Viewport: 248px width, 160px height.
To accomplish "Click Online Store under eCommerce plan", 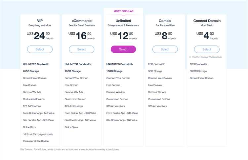I will click(71, 127).
